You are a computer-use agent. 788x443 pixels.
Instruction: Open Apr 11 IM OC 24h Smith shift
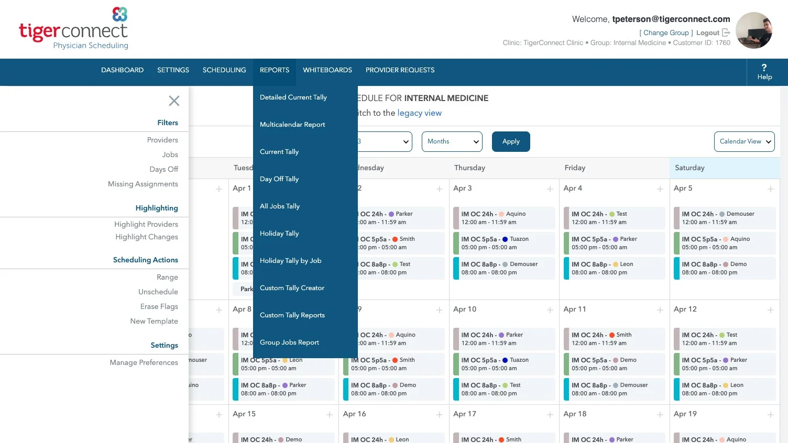[615, 339]
